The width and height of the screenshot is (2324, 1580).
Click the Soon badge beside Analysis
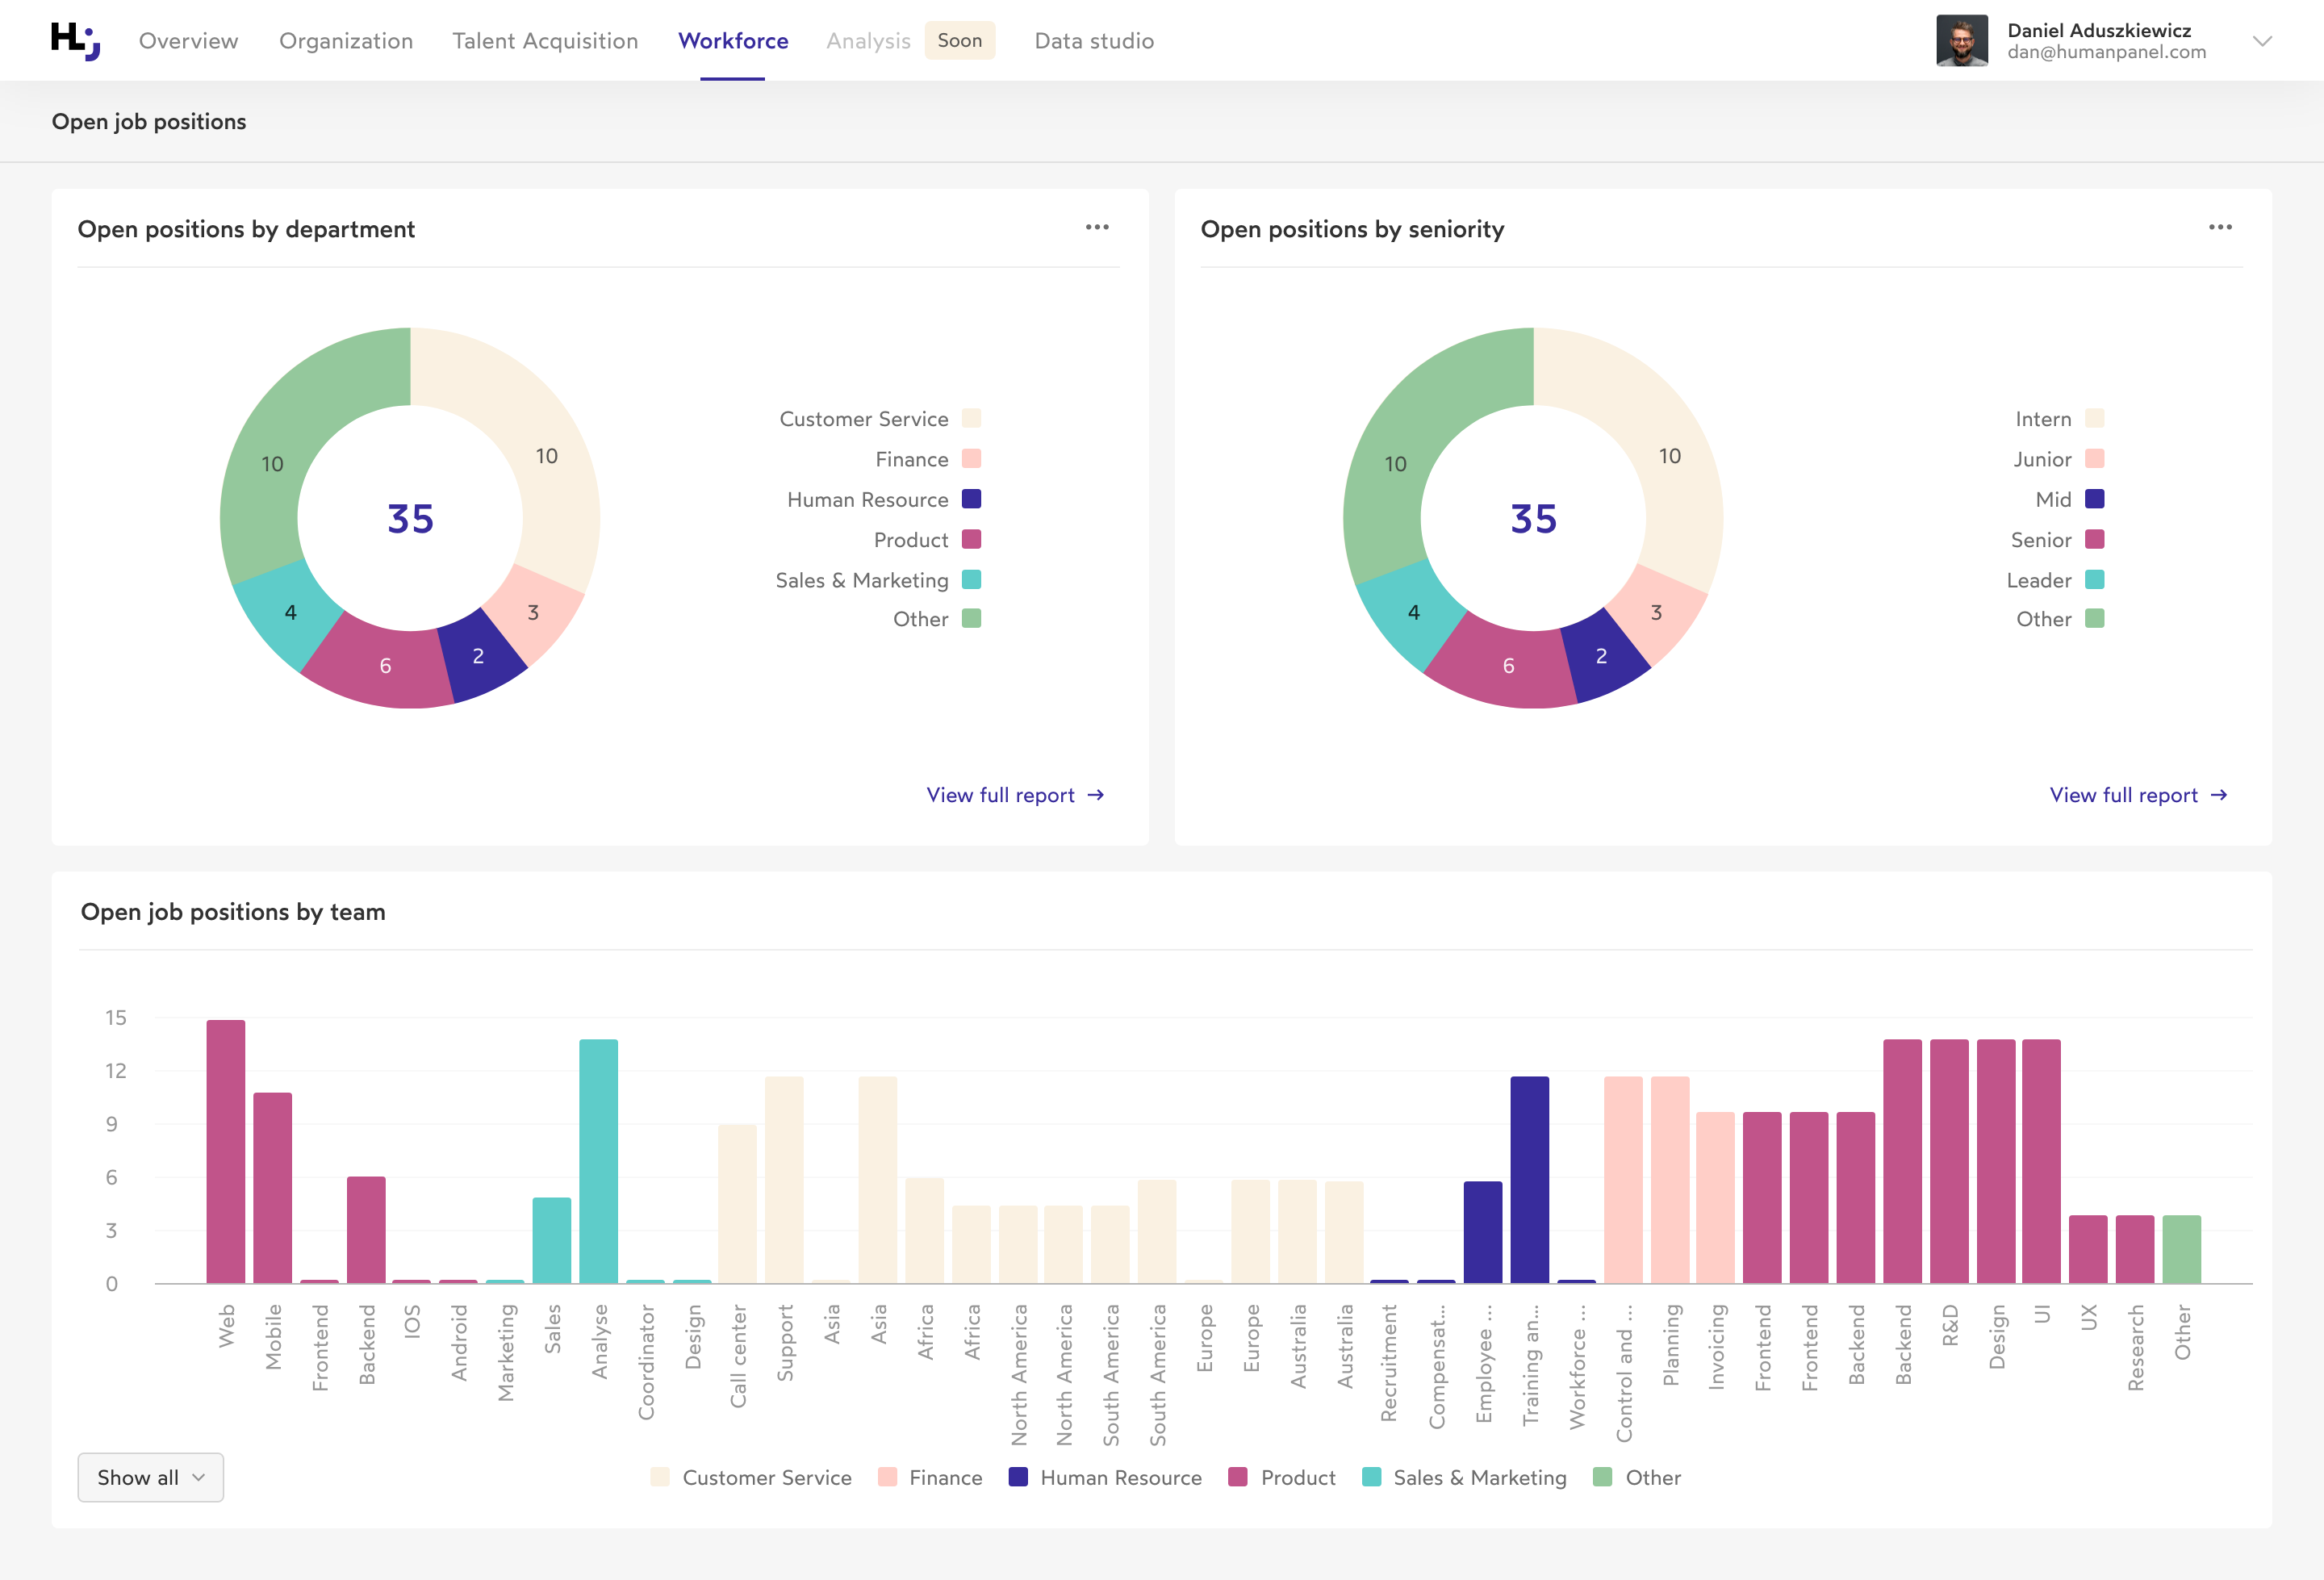pyautogui.click(x=959, y=40)
